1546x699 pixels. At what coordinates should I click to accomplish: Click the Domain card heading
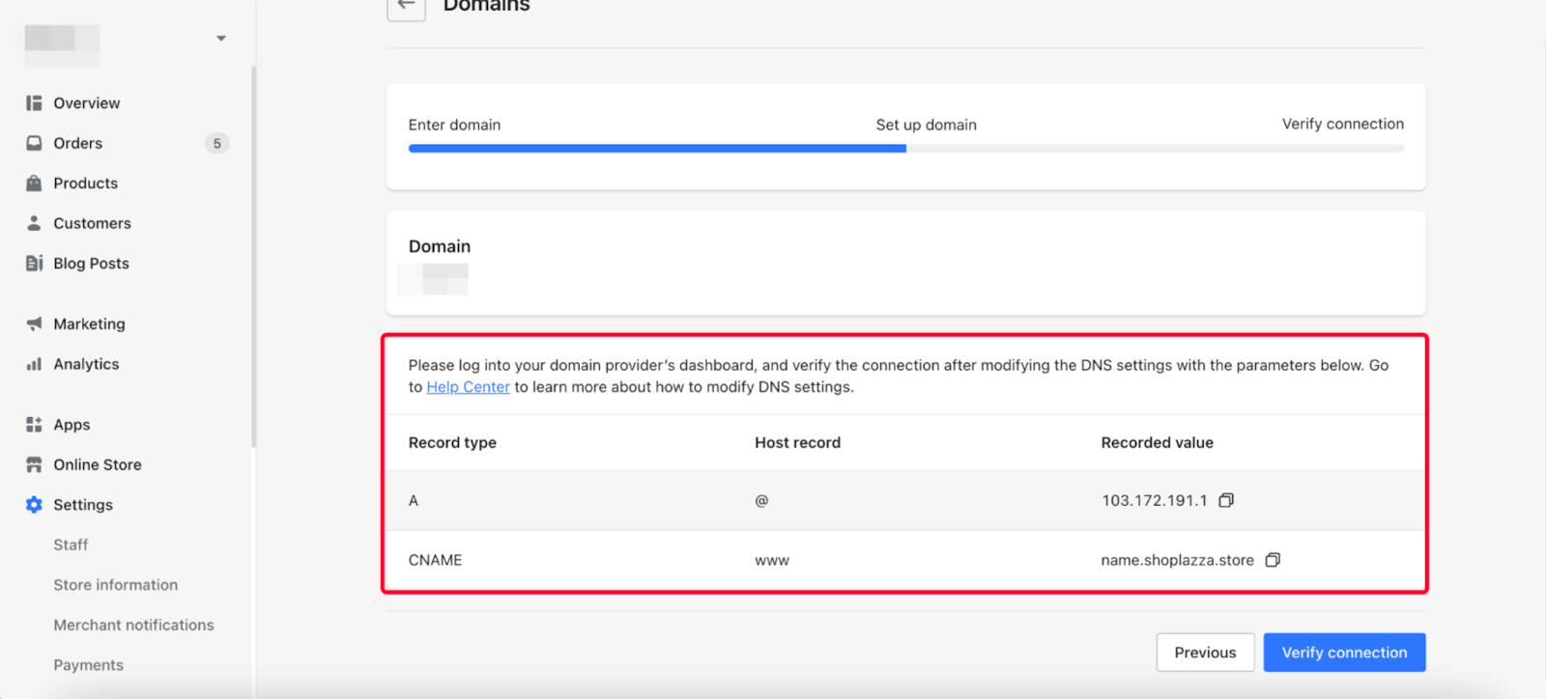click(x=440, y=246)
